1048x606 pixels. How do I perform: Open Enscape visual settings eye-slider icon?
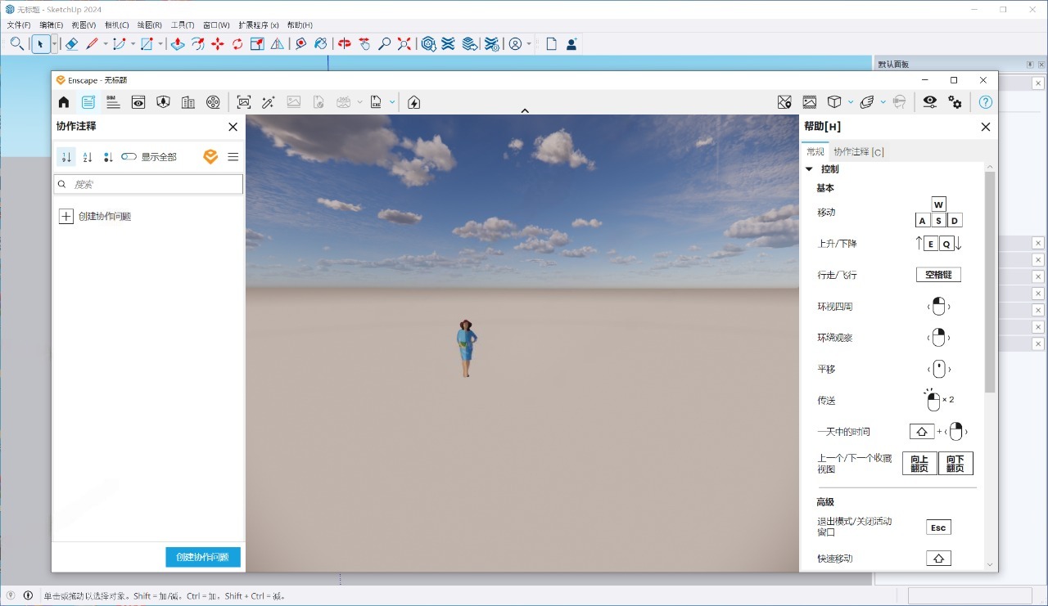click(x=930, y=102)
